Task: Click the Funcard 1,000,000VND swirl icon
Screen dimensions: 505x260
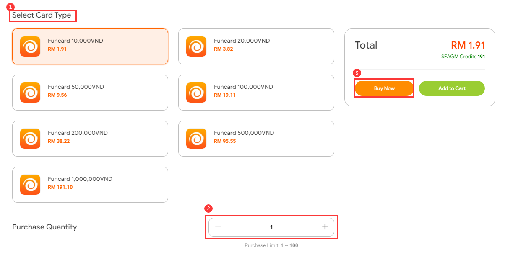Action: coord(30,185)
